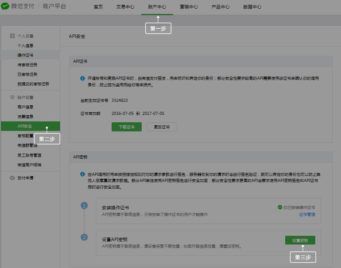Open the 证书管理 link
The height and width of the screenshot is (268, 341).
pyautogui.click(x=307, y=214)
